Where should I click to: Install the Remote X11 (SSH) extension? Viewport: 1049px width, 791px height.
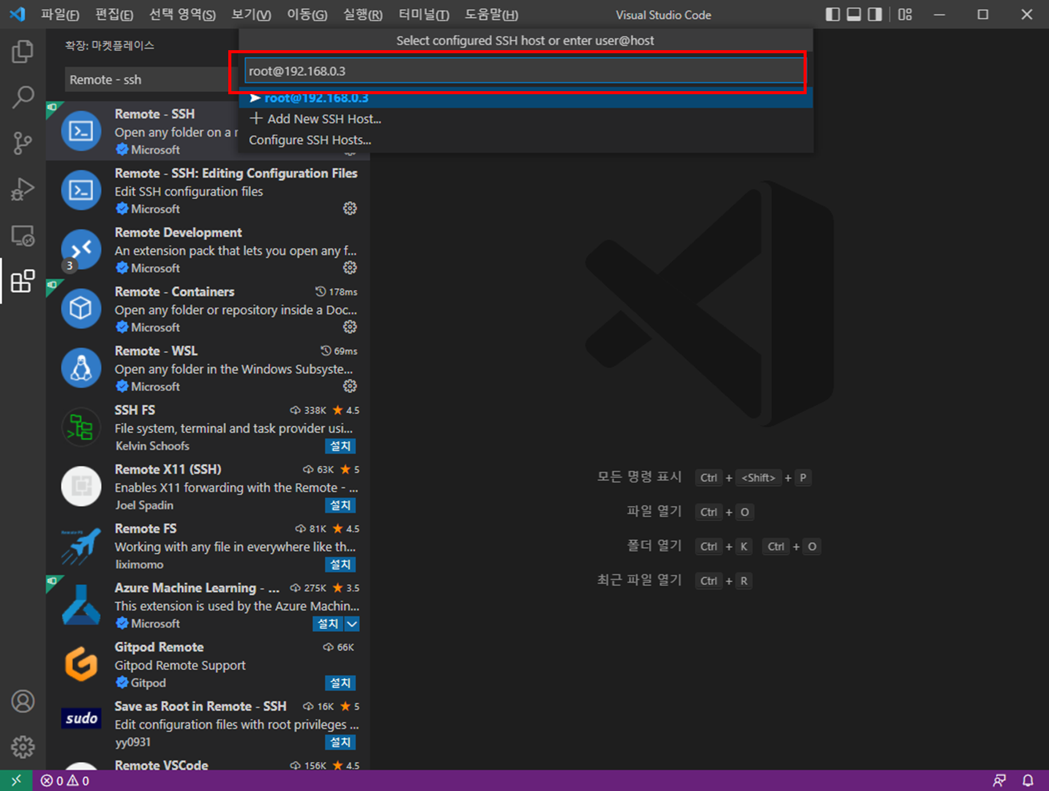point(340,505)
